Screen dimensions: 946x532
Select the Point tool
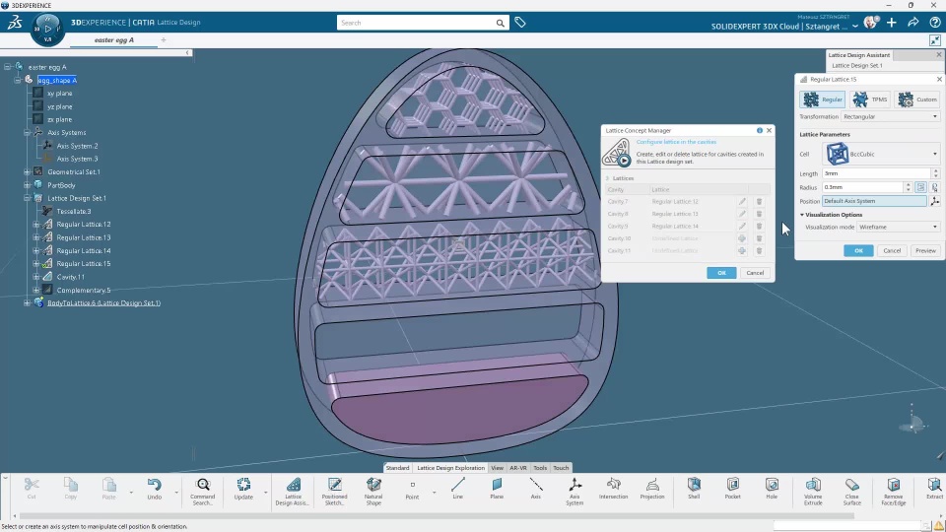[x=412, y=489]
